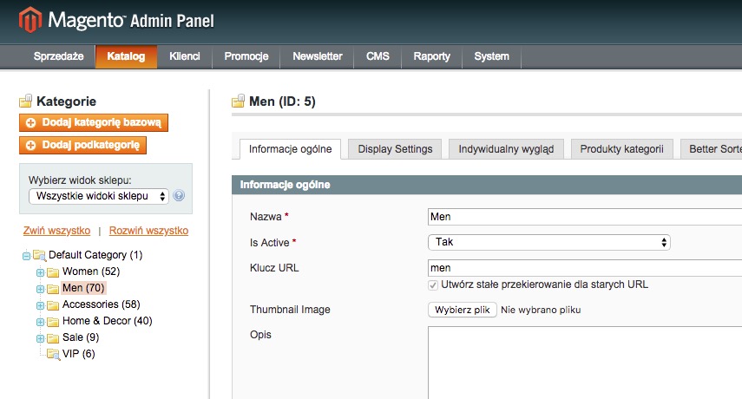Switch to the Display Settings tab
Screen dimensions: 742x399
coord(395,149)
